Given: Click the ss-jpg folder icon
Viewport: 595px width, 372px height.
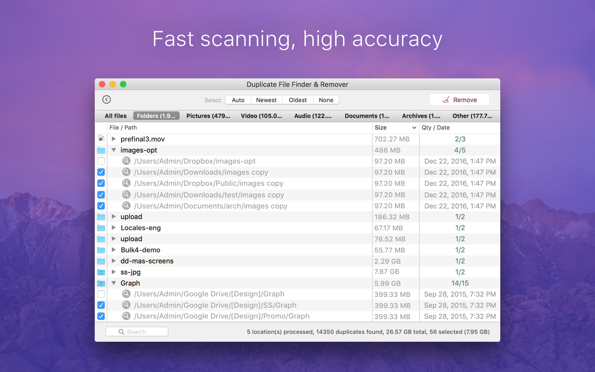Looking at the screenshot, I should coord(101,272).
